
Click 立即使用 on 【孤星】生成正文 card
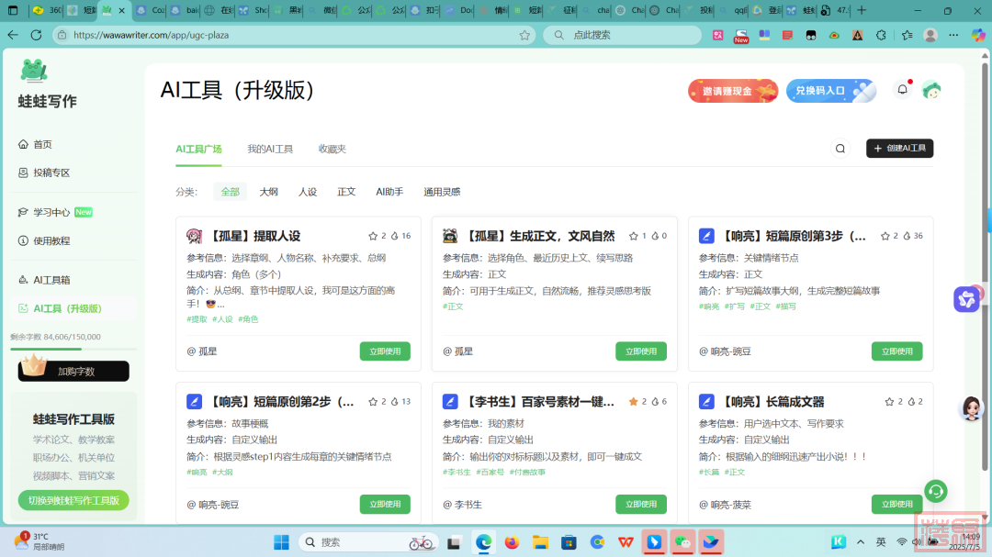(640, 351)
